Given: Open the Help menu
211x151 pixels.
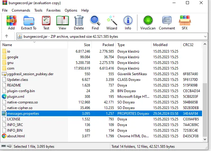Looking at the screenshot, I should click(85, 10).
